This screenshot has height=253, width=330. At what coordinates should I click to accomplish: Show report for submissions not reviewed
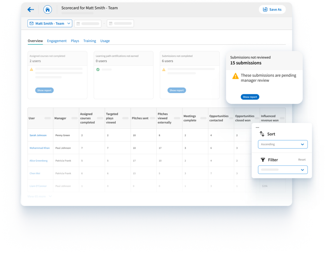pyautogui.click(x=250, y=97)
